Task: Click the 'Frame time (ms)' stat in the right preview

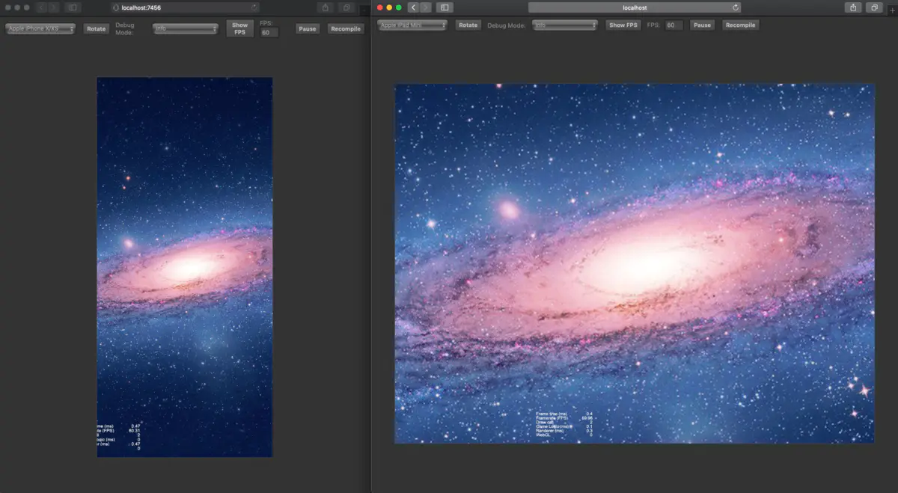Action: [x=552, y=413]
